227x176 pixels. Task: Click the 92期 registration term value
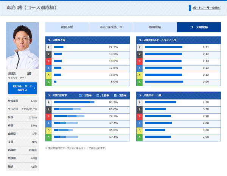click(34, 159)
